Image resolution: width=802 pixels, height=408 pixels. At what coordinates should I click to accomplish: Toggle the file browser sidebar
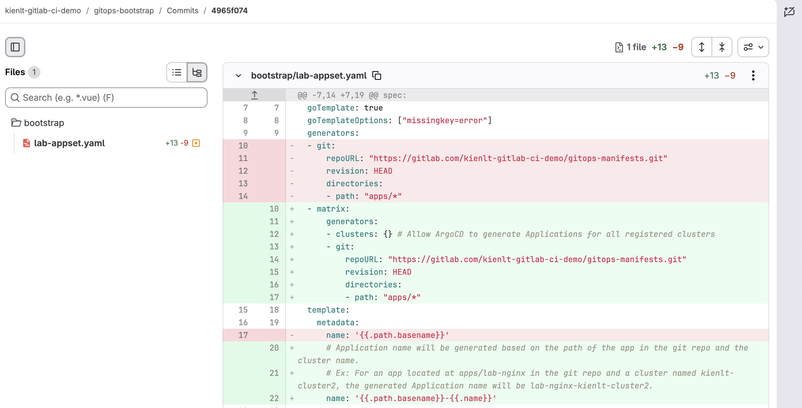pyautogui.click(x=15, y=47)
